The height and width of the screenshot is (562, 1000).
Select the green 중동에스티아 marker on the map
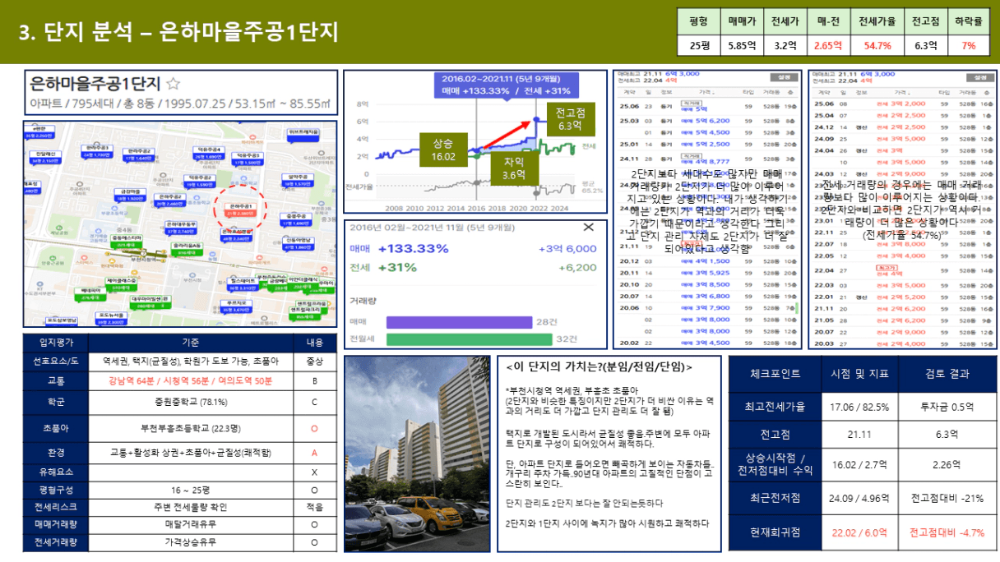[127, 241]
